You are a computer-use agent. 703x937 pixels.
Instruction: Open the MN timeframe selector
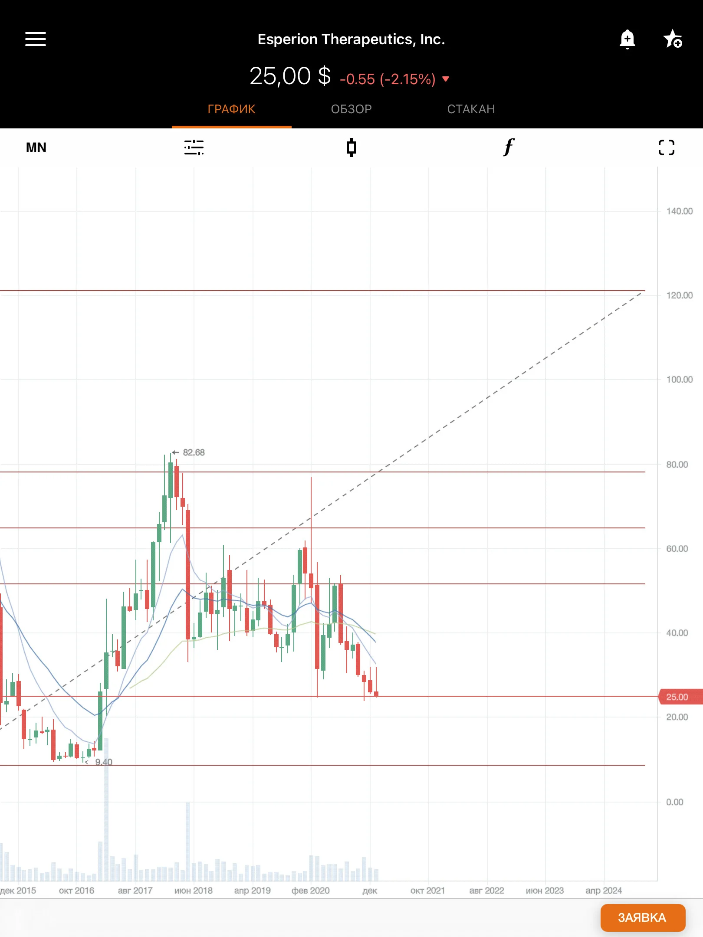pos(36,148)
